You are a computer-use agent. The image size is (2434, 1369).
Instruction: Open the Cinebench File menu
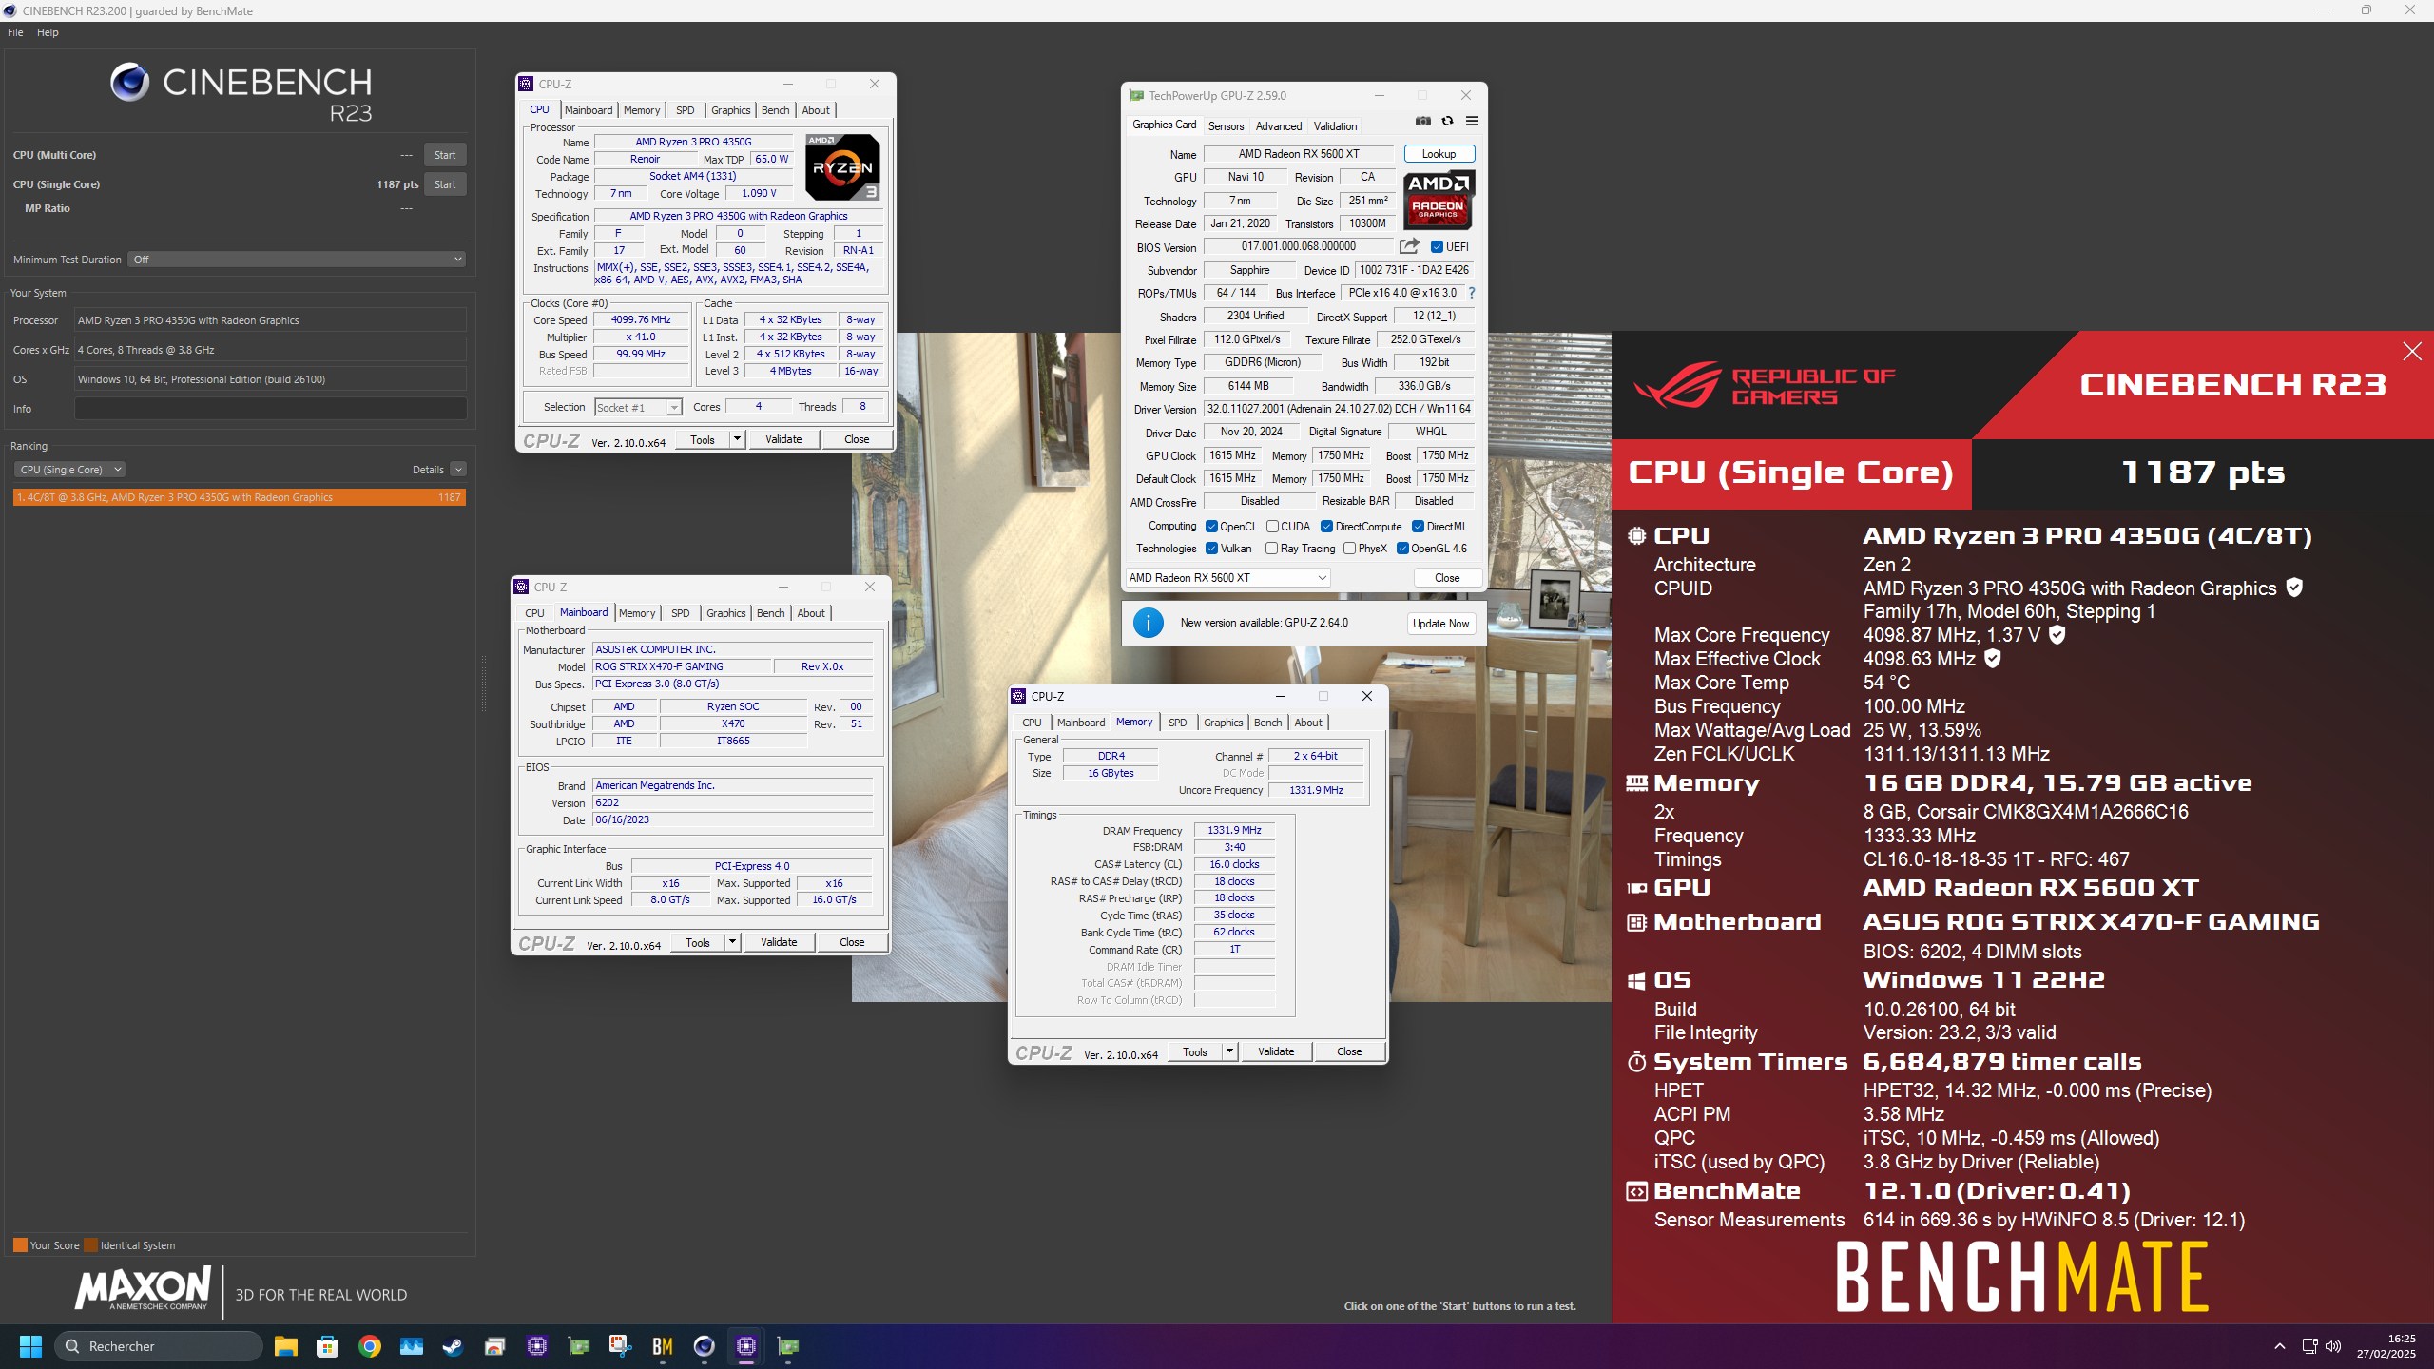(x=15, y=32)
